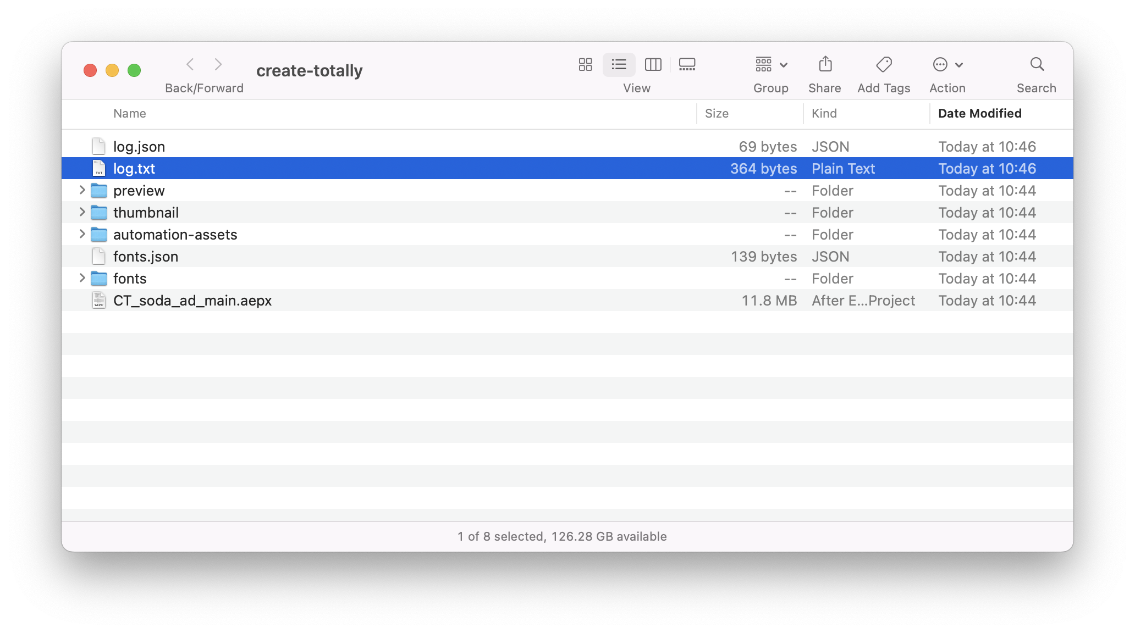Select the automation-assets folder icon
Screen dimensions: 1135x633
(99, 235)
